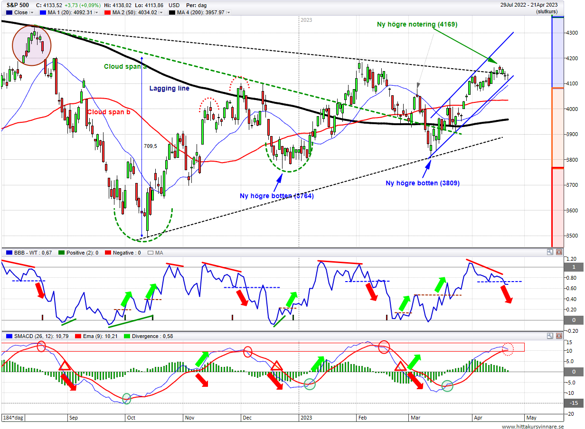Toggle the MA checkbox in BBB panel
The image size is (585, 429).
151,253
